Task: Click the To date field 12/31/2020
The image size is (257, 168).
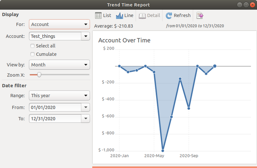Action: click(x=55, y=119)
